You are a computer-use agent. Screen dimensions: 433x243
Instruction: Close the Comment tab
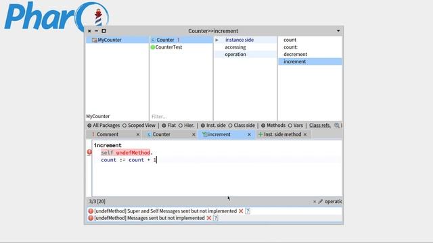138,134
